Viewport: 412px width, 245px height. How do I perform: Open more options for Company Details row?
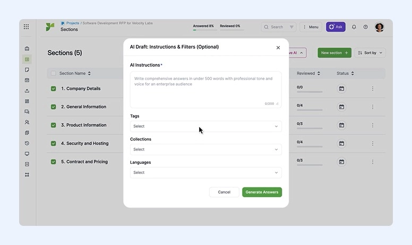[373, 89]
